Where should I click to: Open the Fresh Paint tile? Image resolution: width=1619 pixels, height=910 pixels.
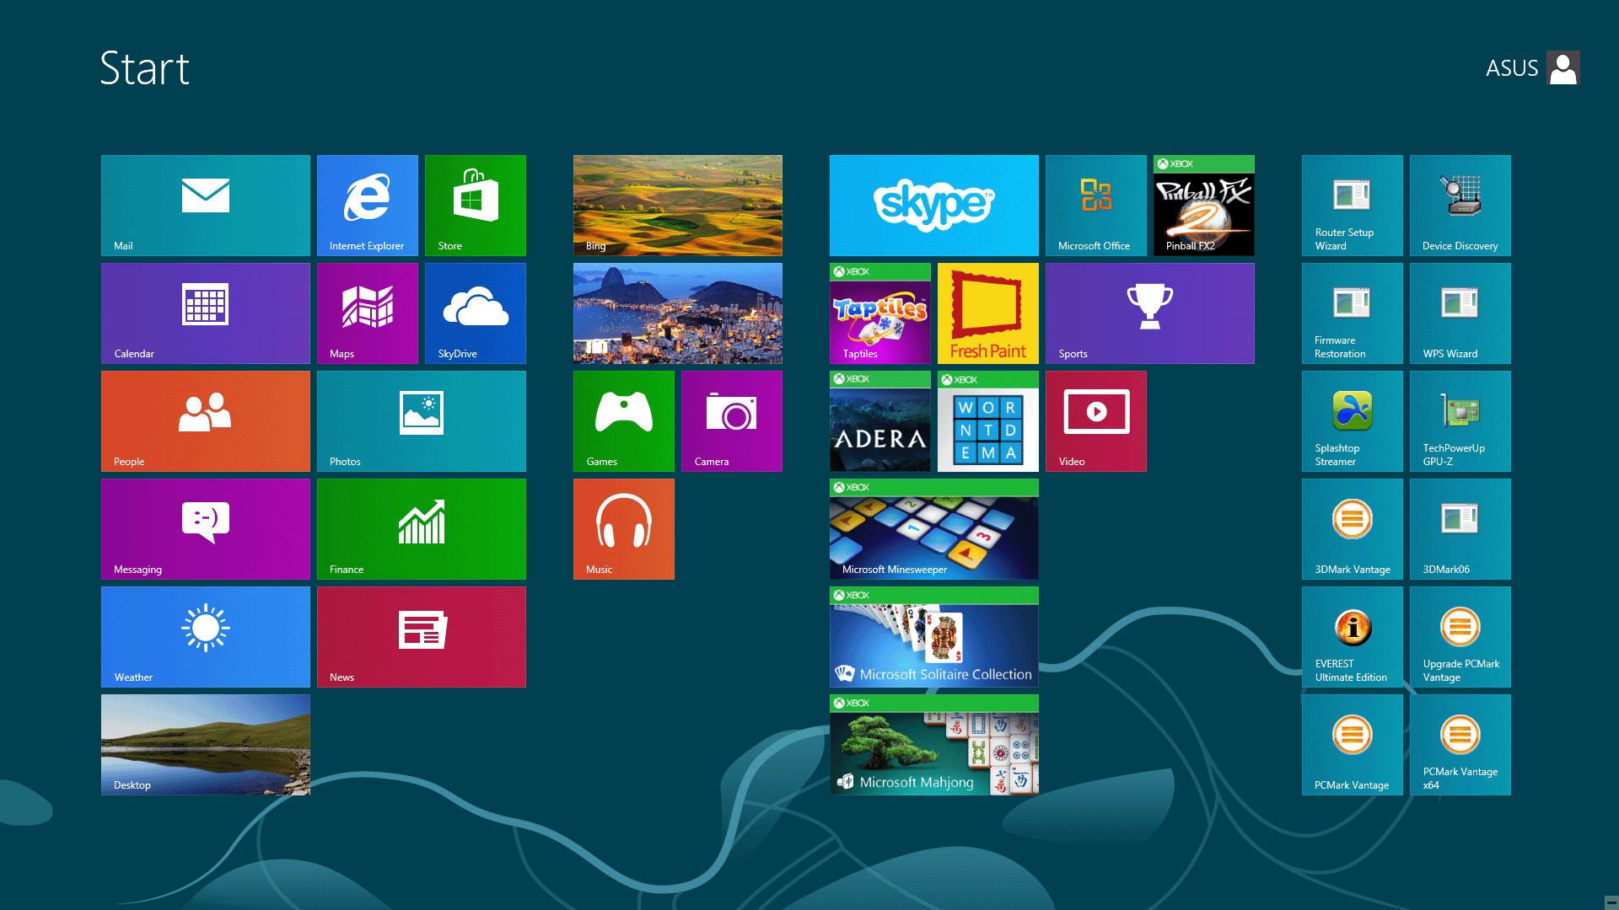tap(988, 313)
